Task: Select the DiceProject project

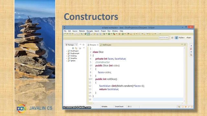Action: click(73, 51)
